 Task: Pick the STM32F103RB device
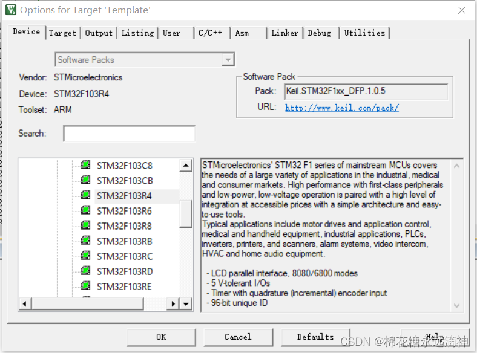pyautogui.click(x=125, y=242)
